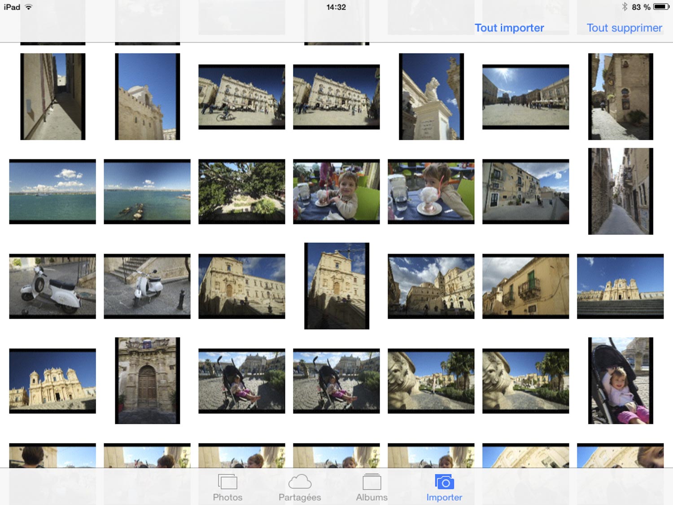Select the yellow building with green balcony photo
The width and height of the screenshot is (673, 505).
[x=526, y=286]
